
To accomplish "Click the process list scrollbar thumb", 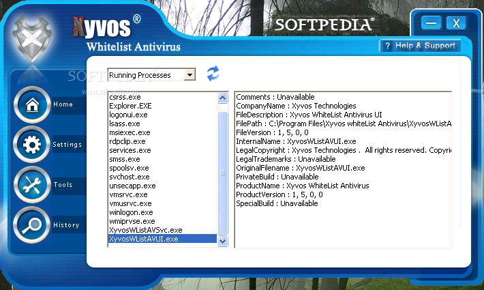I will tap(222, 173).
